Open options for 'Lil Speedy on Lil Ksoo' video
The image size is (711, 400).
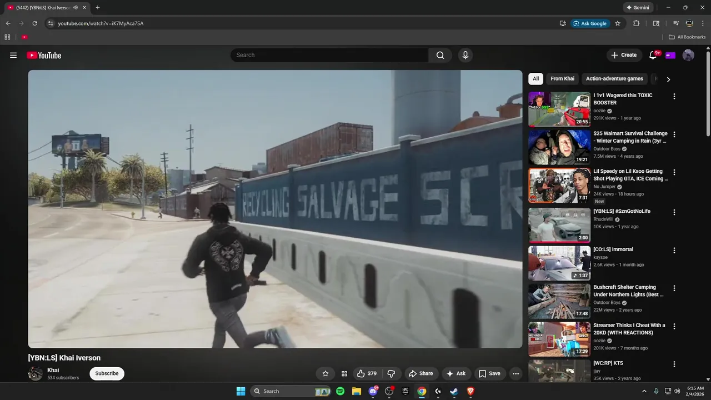[674, 172]
